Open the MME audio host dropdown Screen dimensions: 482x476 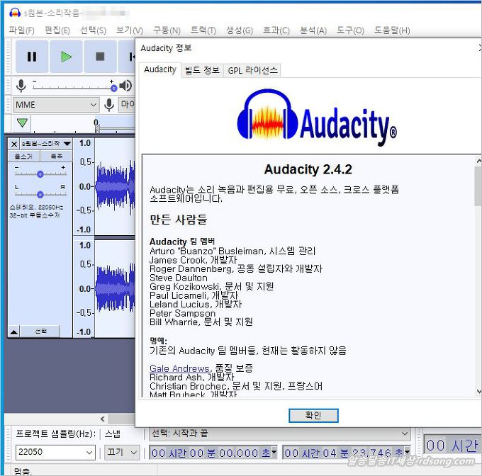coord(56,105)
